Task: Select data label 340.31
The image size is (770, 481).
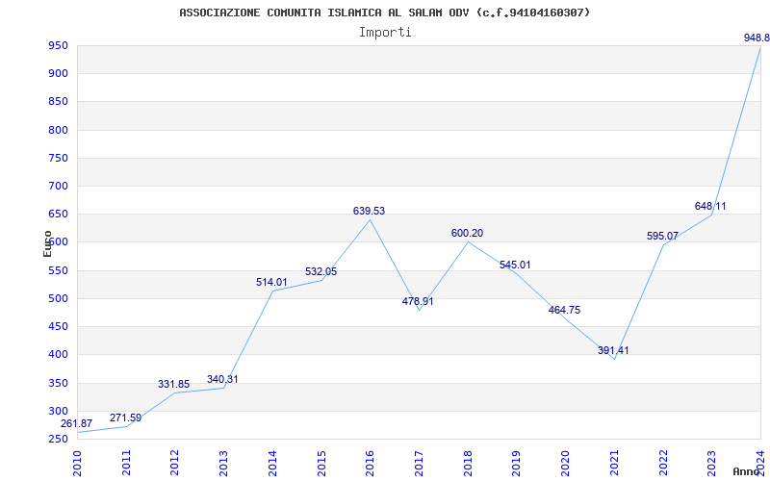Action: (222, 379)
